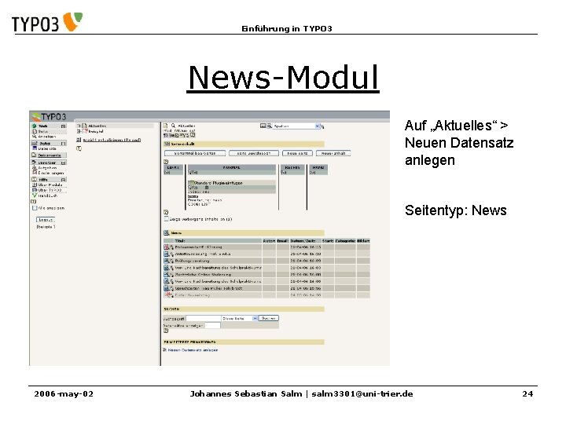This screenshot has width=566, height=424.
Task: Open the Dokumente module
Action: 50,155
